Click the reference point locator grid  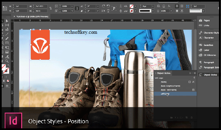[x=5, y=8]
